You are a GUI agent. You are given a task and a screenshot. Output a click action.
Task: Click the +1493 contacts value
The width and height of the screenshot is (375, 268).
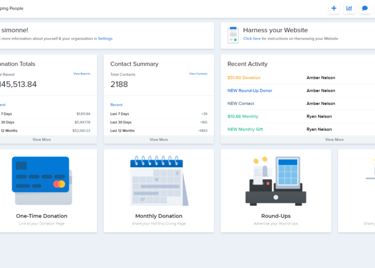[x=202, y=131]
